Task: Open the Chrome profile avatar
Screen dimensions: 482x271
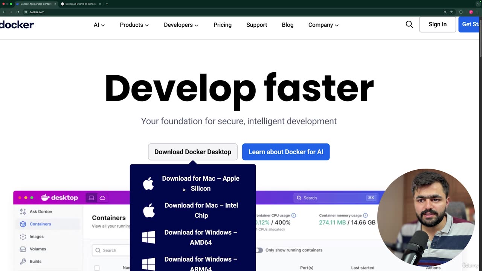Action: 471,12
